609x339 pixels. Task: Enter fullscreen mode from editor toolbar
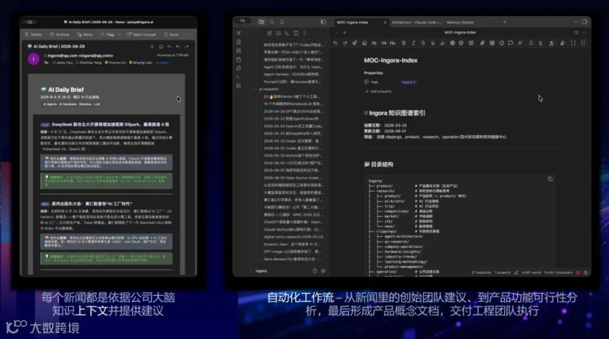point(573,43)
